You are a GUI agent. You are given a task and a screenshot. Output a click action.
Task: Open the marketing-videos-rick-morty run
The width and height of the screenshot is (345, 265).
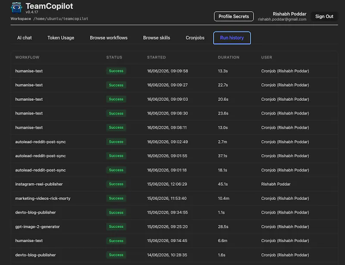click(x=174, y=198)
